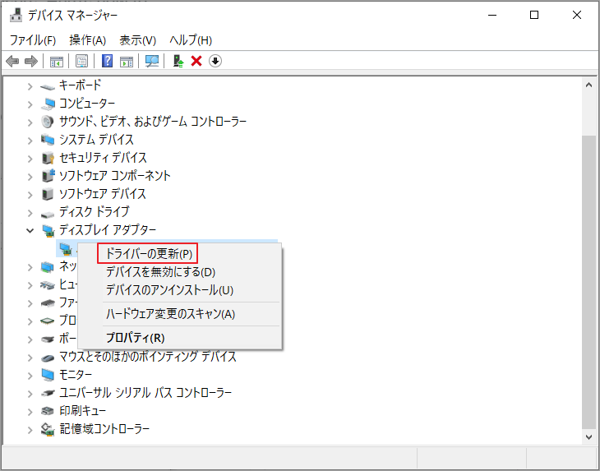Viewport: 600px width, 471px height.
Task: Expand the sound, video and game controllers node
Action: pos(30,122)
